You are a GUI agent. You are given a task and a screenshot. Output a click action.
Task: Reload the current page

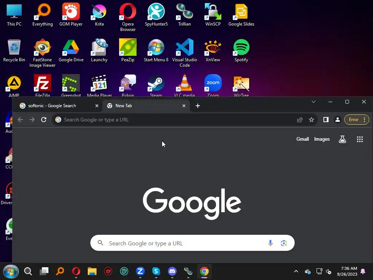44,120
